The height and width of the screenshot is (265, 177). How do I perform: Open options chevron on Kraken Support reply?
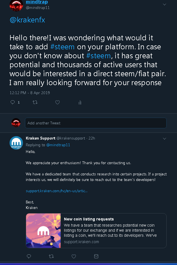tap(164, 139)
